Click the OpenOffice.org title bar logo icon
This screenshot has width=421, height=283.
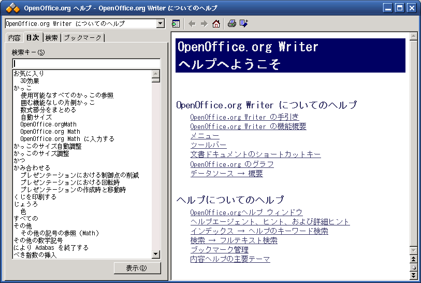[x=13, y=8]
